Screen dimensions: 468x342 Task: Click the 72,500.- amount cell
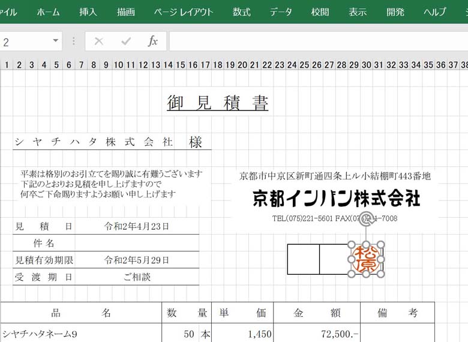317,334
